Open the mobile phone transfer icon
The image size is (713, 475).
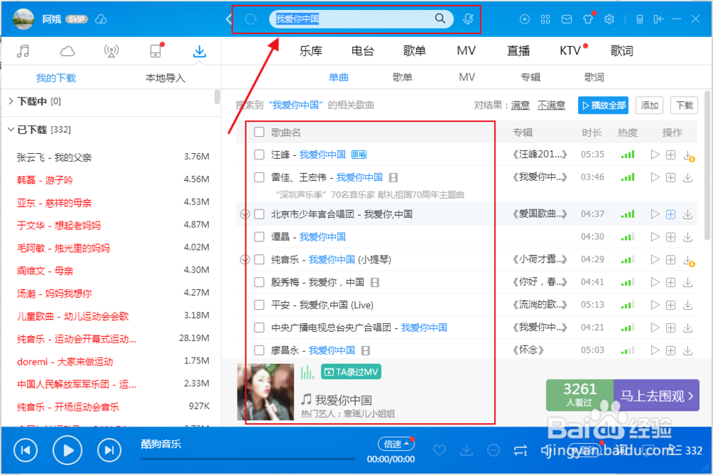click(156, 51)
